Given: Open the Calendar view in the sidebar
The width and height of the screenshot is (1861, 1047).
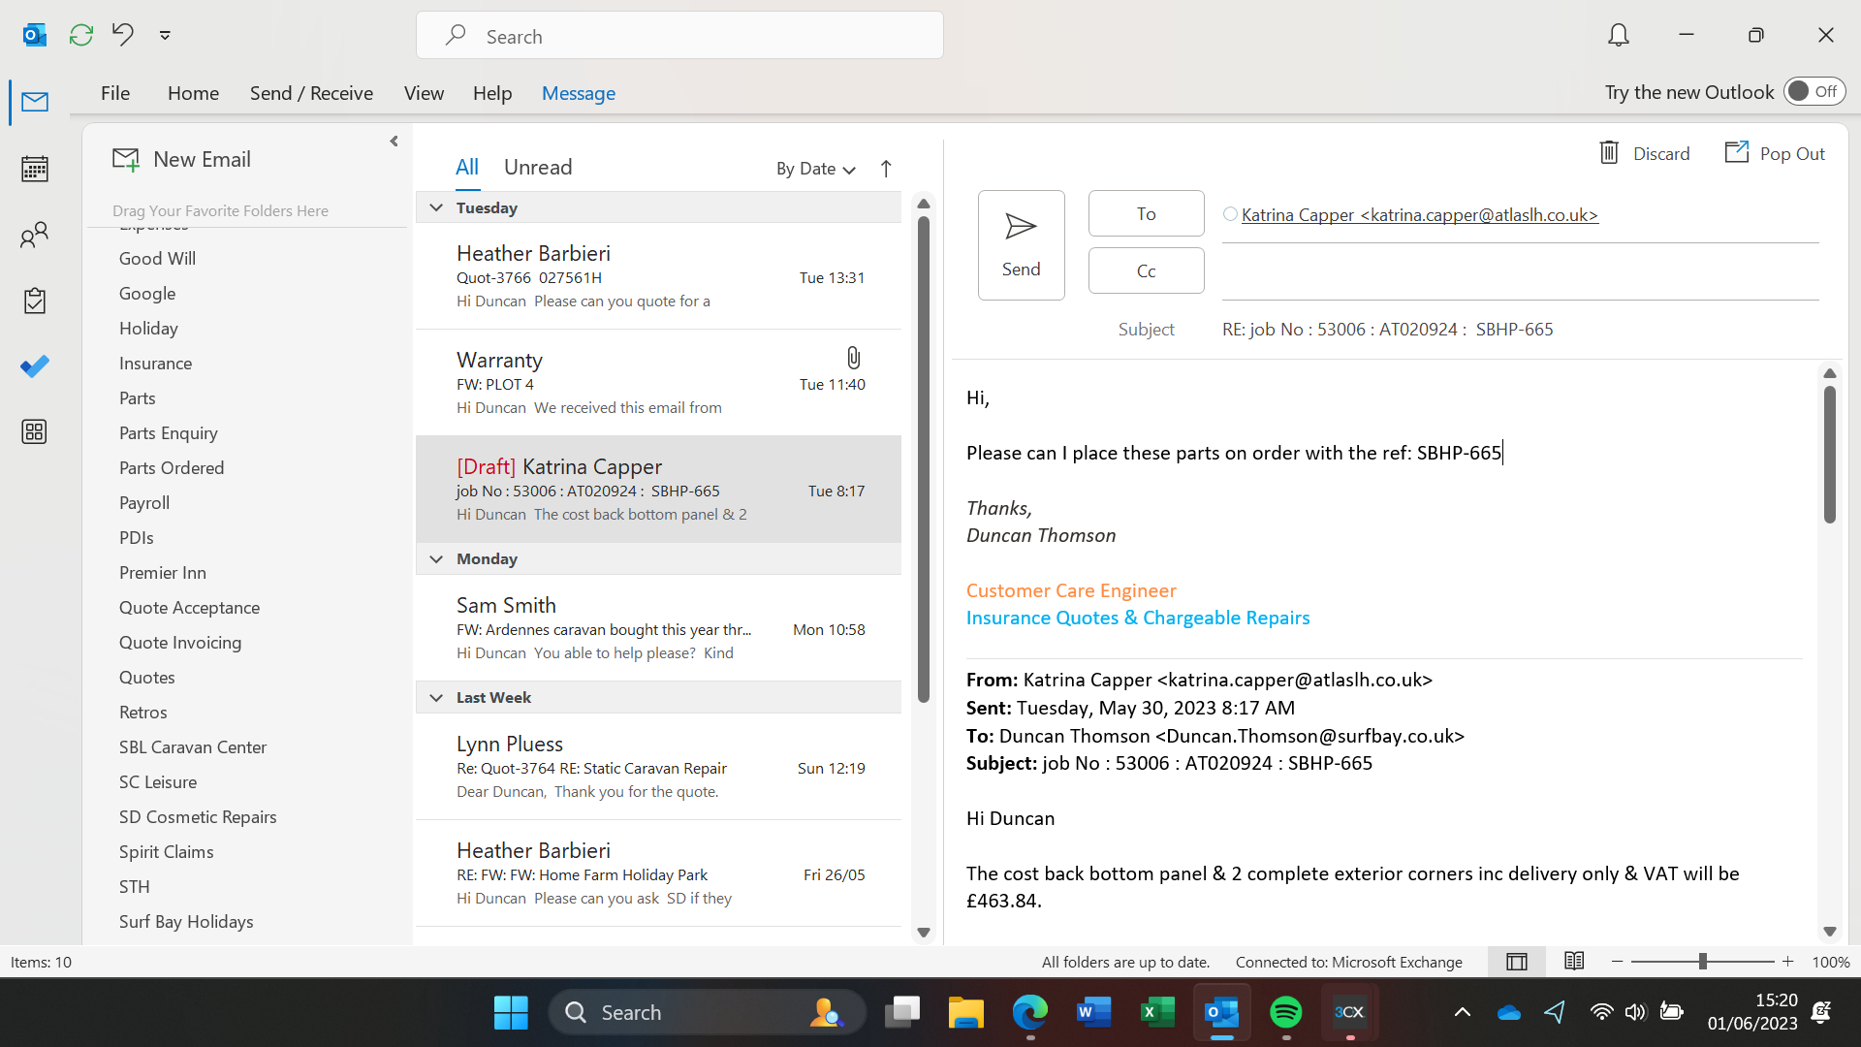Looking at the screenshot, I should 35,169.
